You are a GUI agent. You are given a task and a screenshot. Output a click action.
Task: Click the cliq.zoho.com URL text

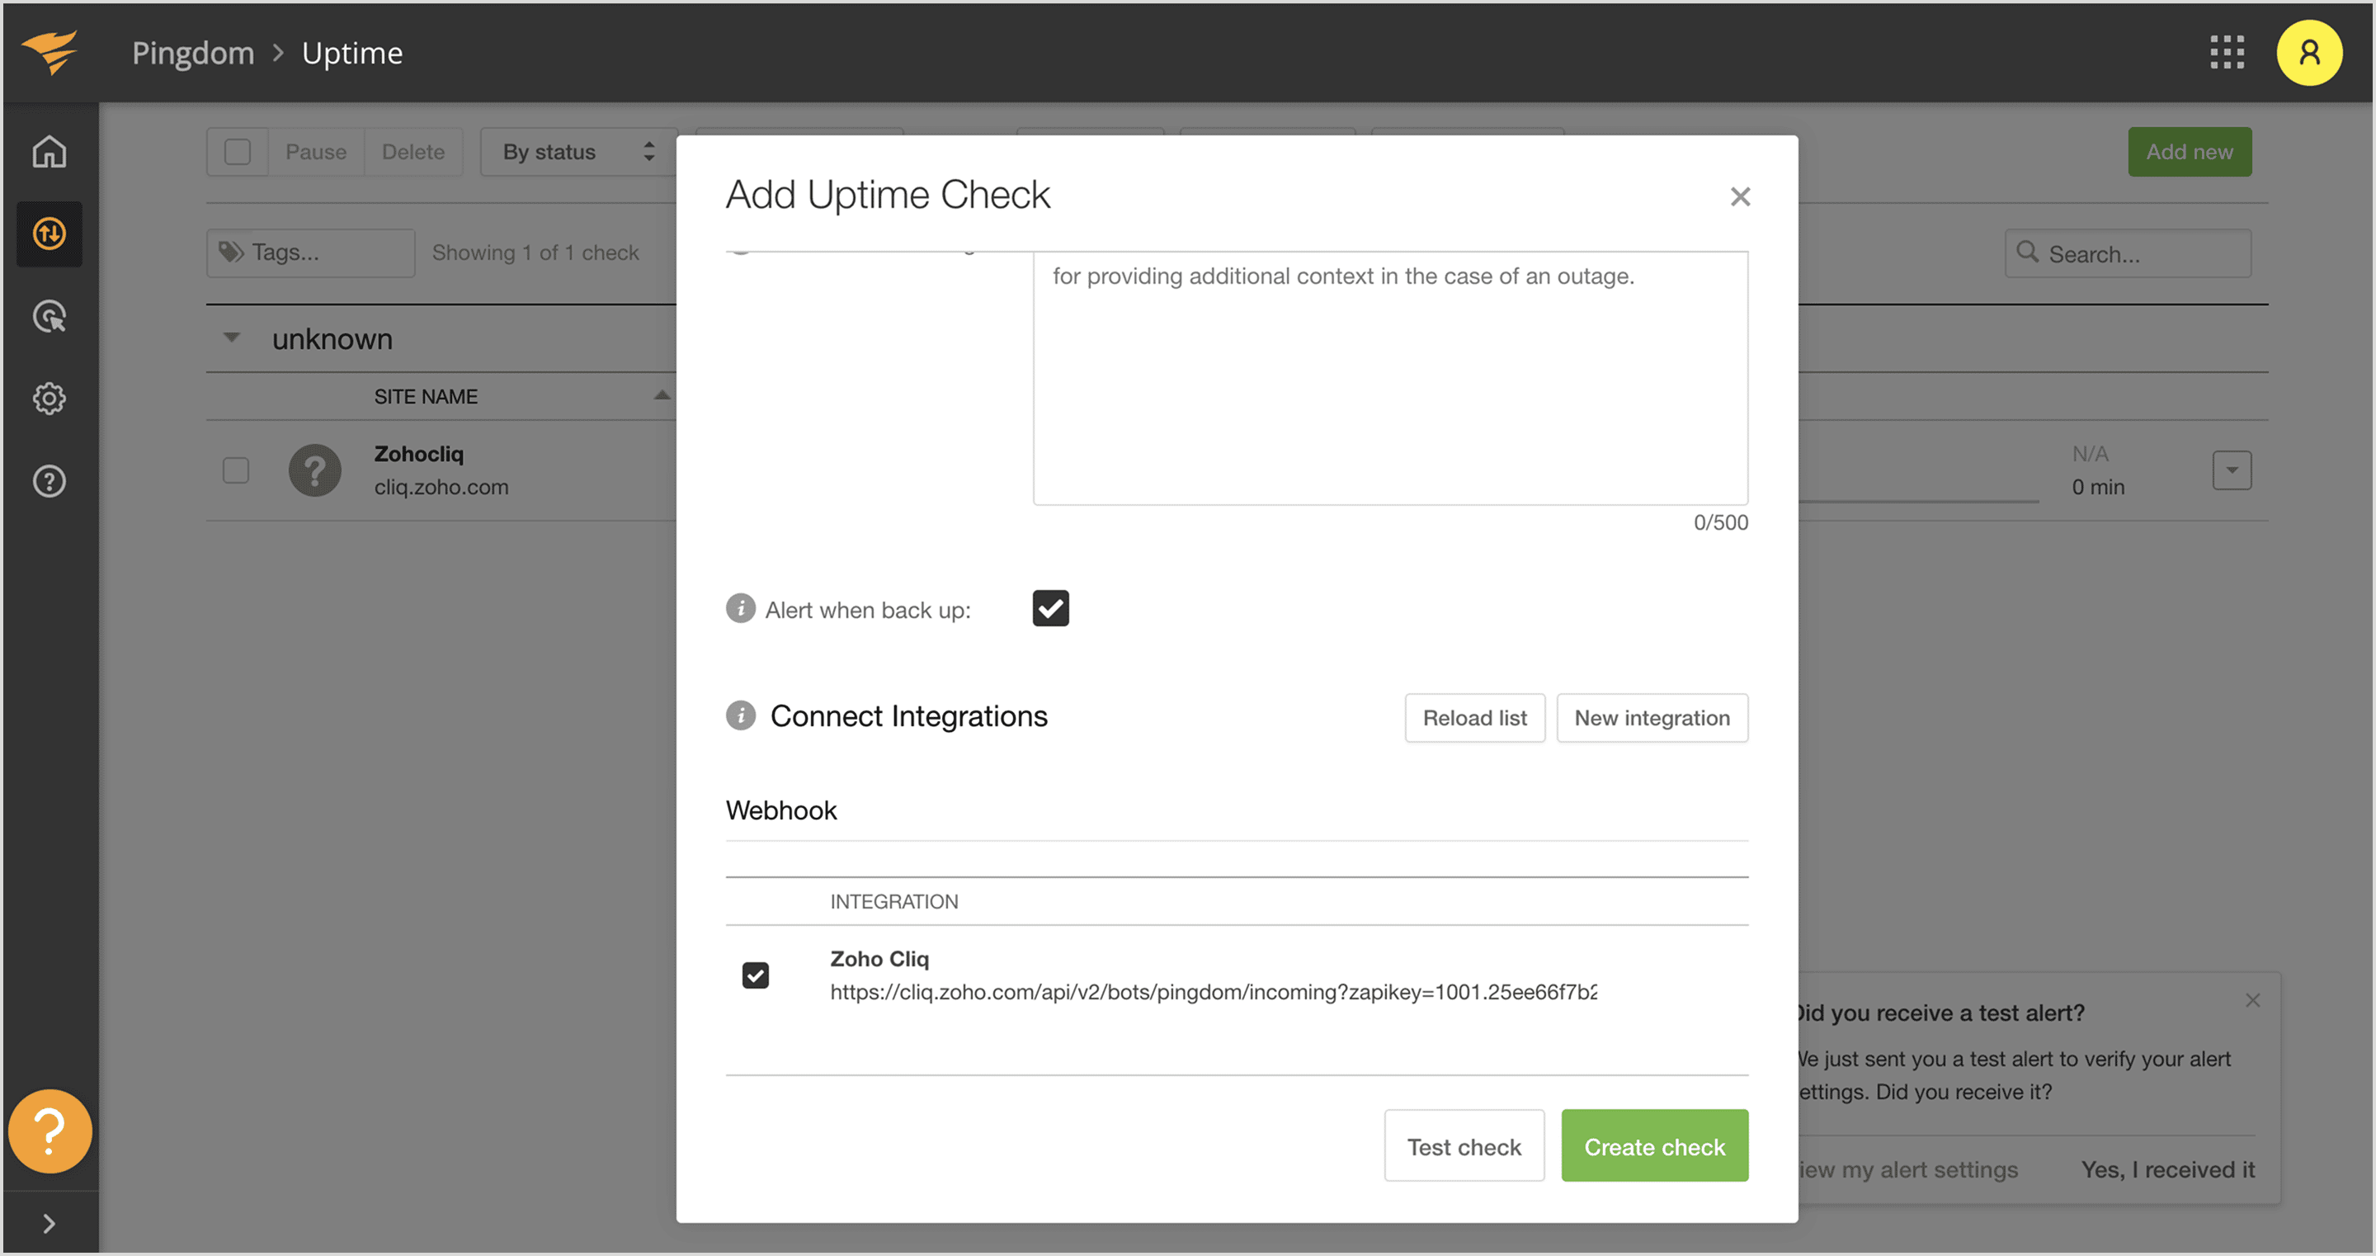click(441, 487)
